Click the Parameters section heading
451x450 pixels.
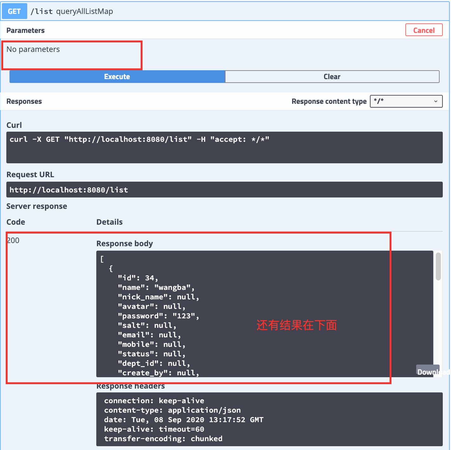25,30
